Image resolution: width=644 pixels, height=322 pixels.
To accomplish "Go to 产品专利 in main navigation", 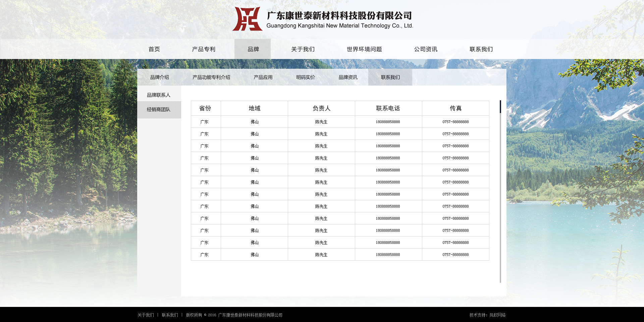I will (204, 49).
